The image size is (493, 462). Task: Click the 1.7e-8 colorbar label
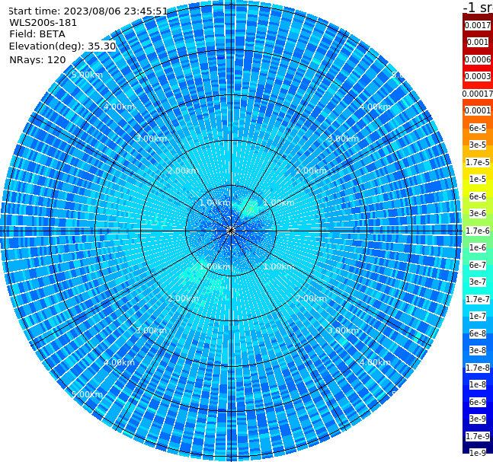click(478, 368)
